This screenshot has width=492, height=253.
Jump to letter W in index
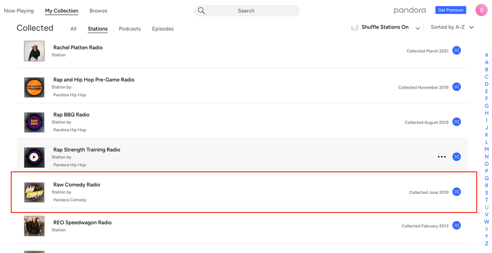(487, 221)
